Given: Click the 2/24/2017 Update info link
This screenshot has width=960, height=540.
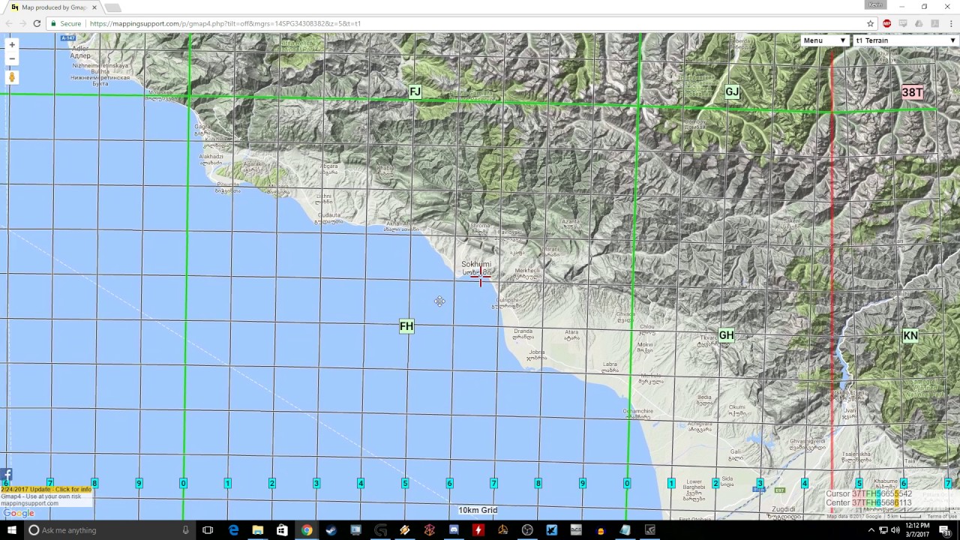Looking at the screenshot, I should point(46,489).
